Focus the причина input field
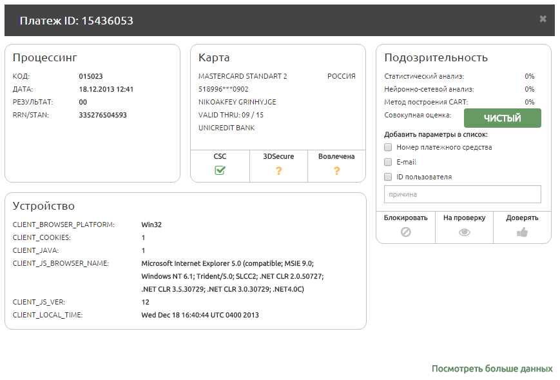560x380 pixels. click(x=462, y=194)
